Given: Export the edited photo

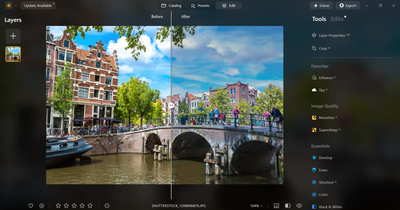Looking at the screenshot, I should (348, 5).
